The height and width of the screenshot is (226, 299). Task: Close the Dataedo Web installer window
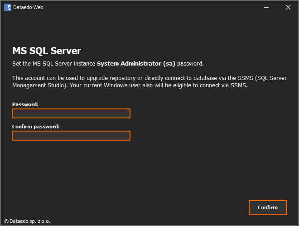[288, 7]
